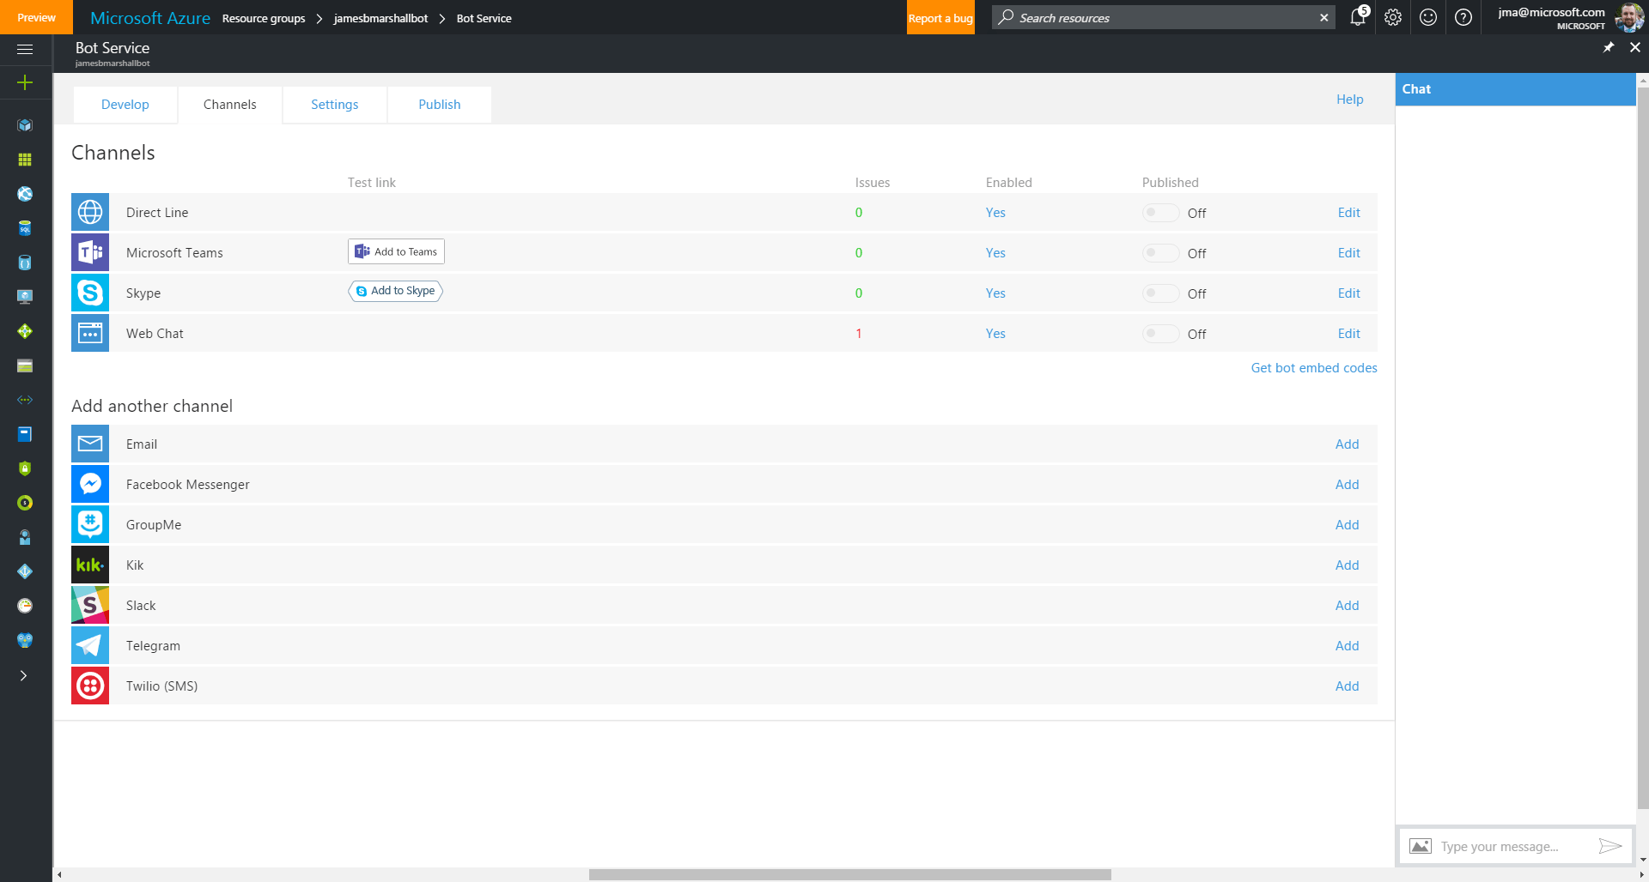Pin the Bot Service blade
The width and height of the screenshot is (1649, 882).
click(1609, 47)
